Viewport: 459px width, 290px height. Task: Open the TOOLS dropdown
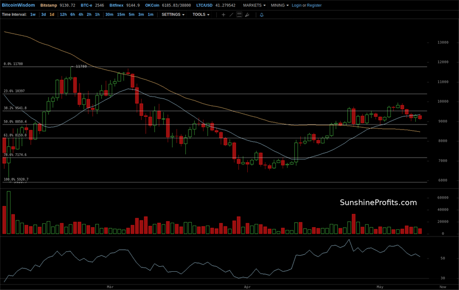(200, 15)
